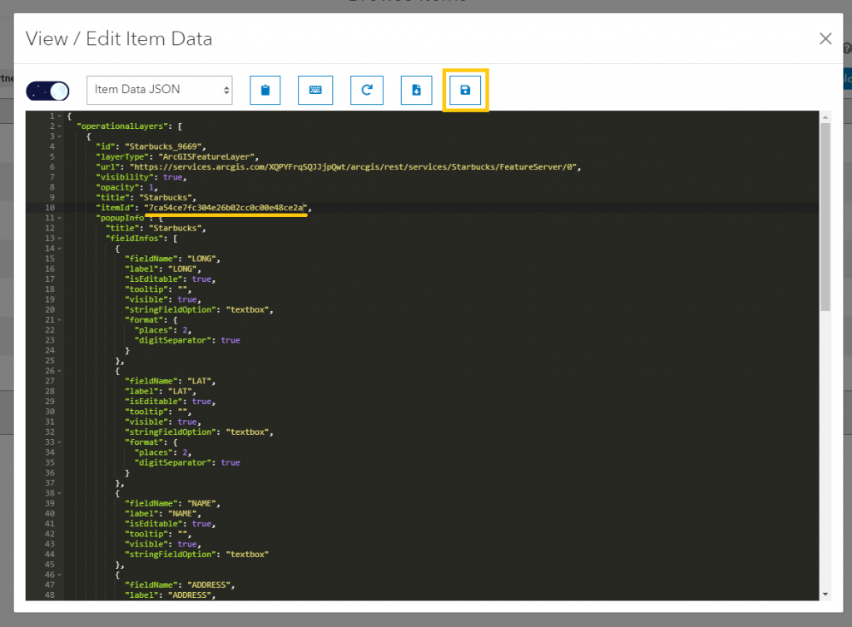Fold the fieldInfos array on line 13
852x627 pixels.
tap(59, 239)
